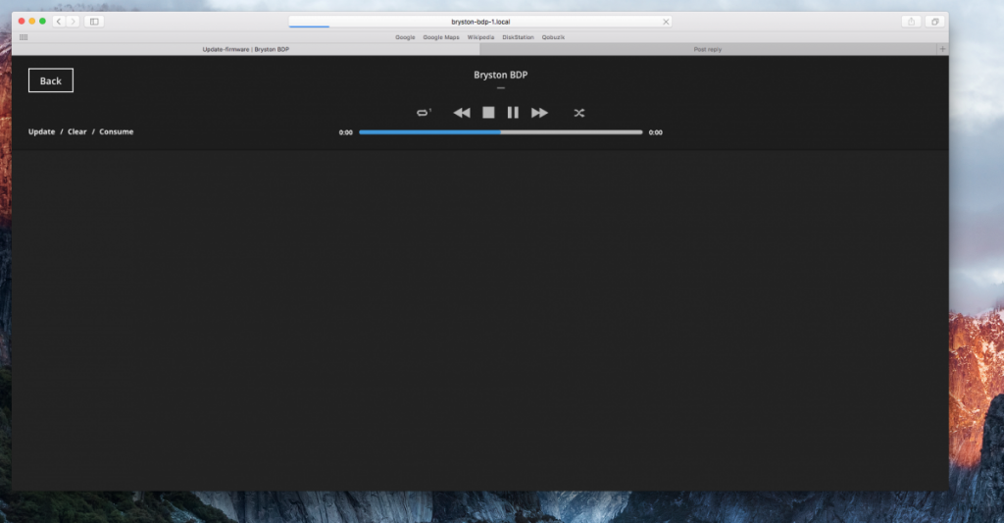
Task: Stop page loading with the X icon
Action: (666, 22)
